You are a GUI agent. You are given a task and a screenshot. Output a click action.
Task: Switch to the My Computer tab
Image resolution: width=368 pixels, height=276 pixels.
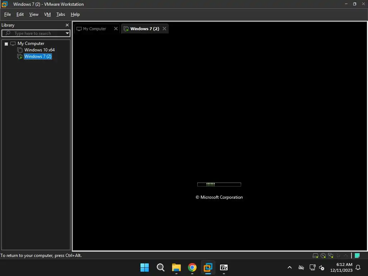click(95, 29)
